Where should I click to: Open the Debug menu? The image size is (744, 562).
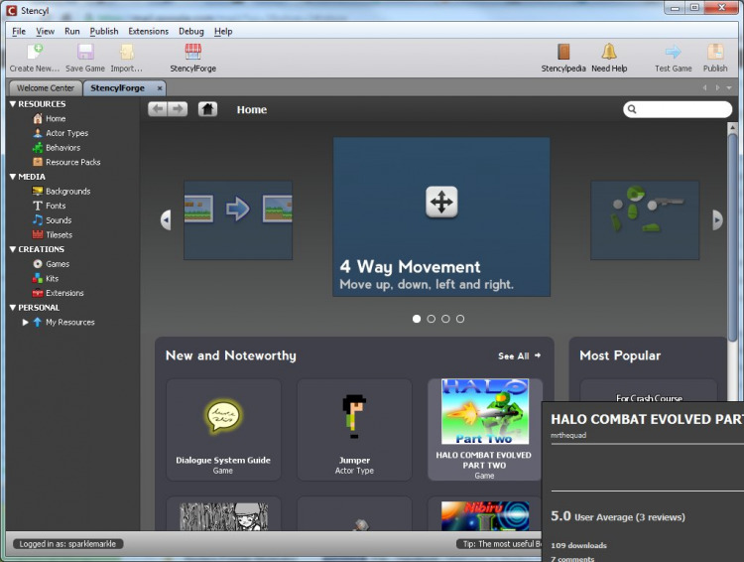coord(191,32)
